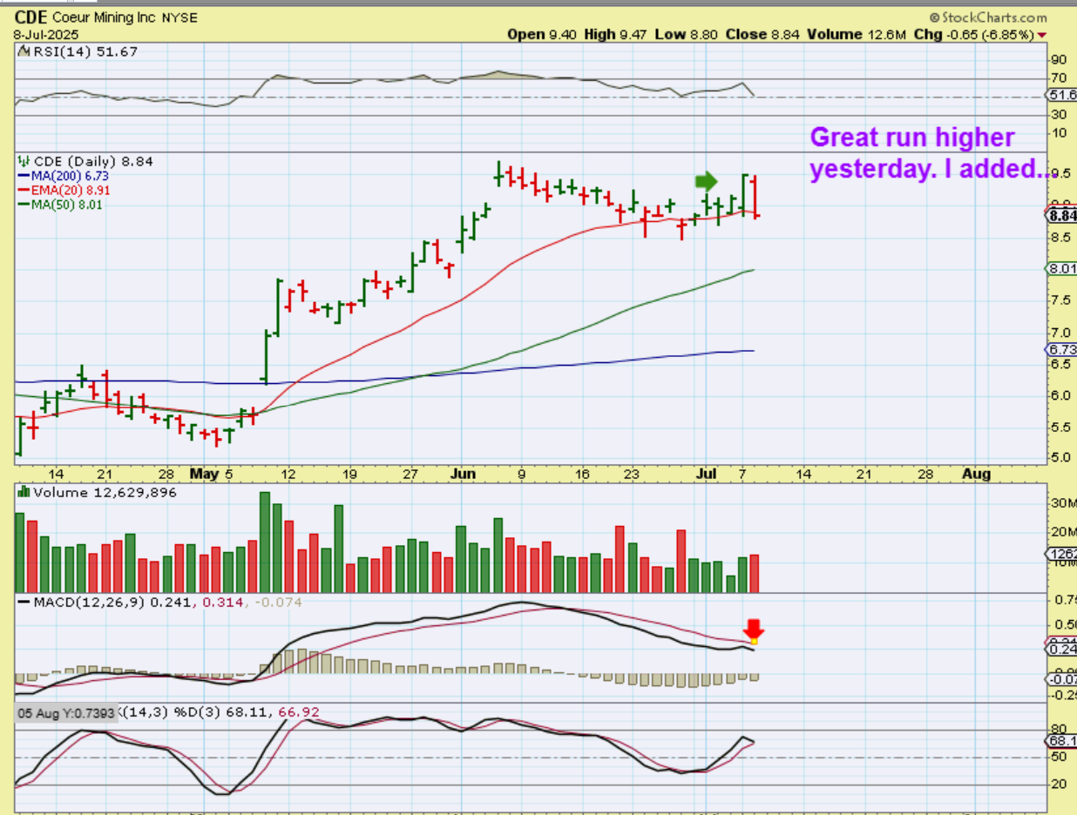
Task: Click the black MACD legend line marker
Action: click(23, 602)
